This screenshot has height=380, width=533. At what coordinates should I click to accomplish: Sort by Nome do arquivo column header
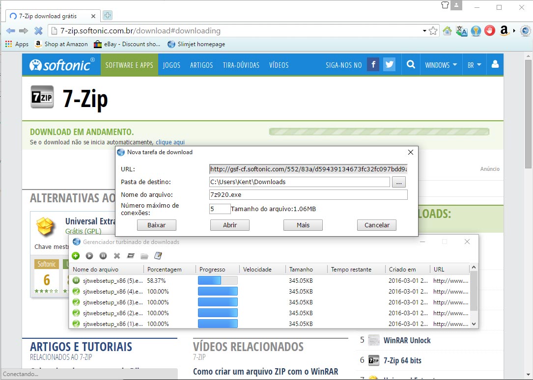[107, 270]
